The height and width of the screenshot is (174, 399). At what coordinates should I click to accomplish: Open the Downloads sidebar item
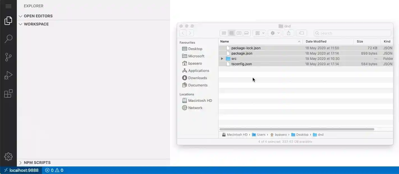pyautogui.click(x=197, y=78)
